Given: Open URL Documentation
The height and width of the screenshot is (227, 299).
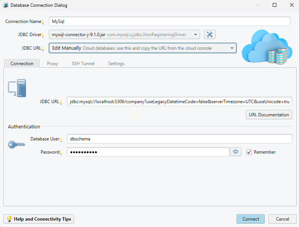Looking at the screenshot, I should [269, 115].
